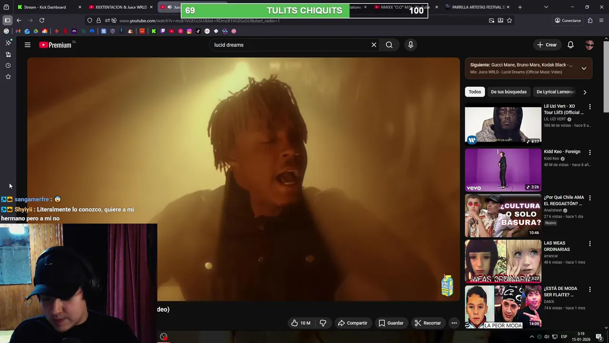The height and width of the screenshot is (343, 609).
Task: Open options for ¿Está de moda video
Action: point(590,289)
